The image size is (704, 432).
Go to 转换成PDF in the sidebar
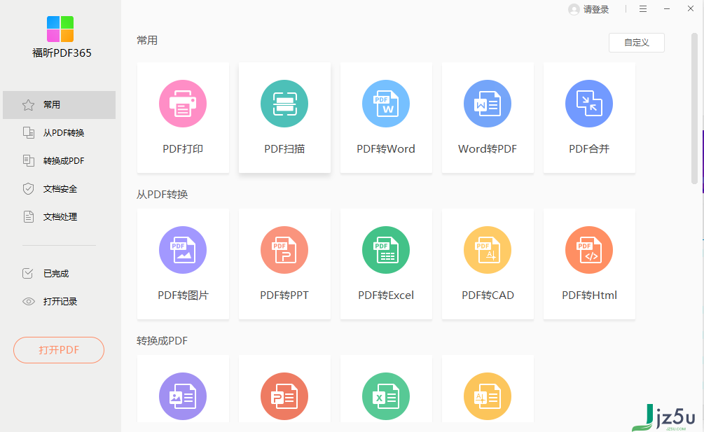pos(60,160)
